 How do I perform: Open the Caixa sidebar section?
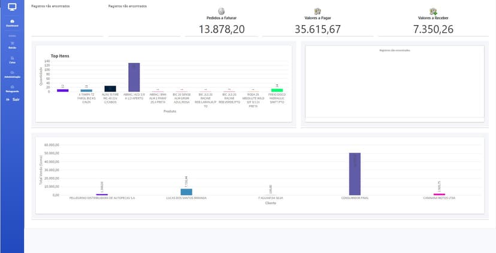pyautogui.click(x=12, y=60)
